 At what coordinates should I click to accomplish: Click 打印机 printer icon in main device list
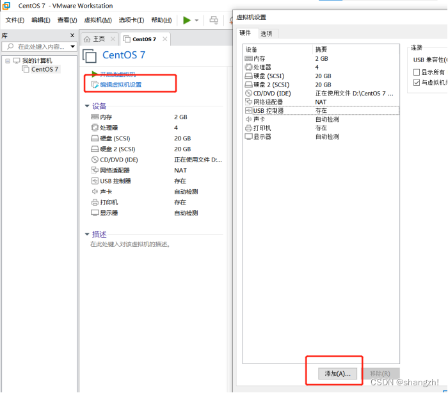coord(95,203)
